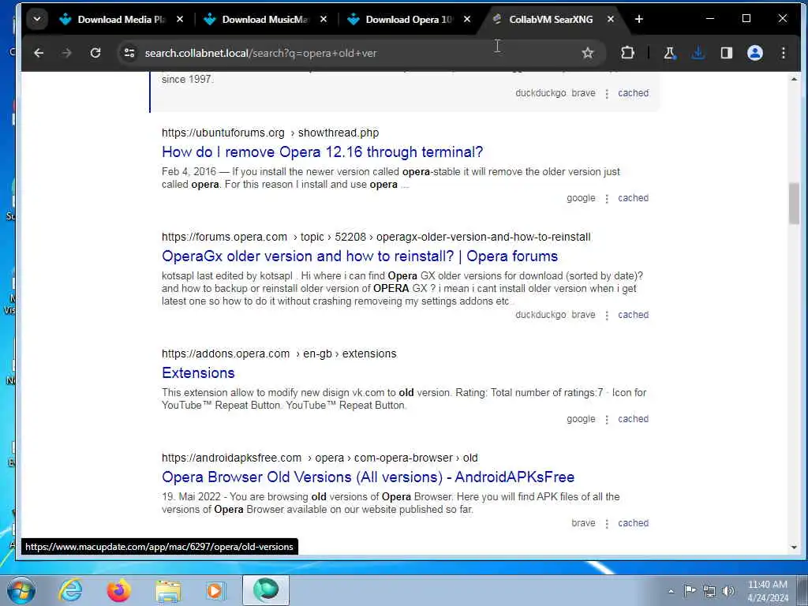Open Opera Browser Old Versions AndroidAPKsFree result
The width and height of the screenshot is (808, 606).
coord(368,477)
